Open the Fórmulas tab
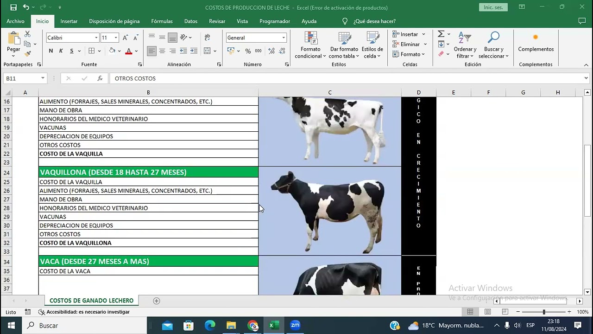Image resolution: width=593 pixels, height=334 pixels. tap(162, 21)
